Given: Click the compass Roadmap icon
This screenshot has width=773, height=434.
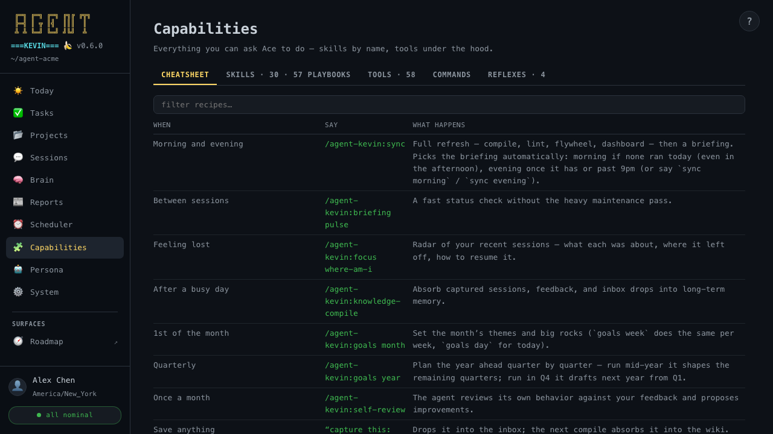Looking at the screenshot, I should click(x=18, y=341).
